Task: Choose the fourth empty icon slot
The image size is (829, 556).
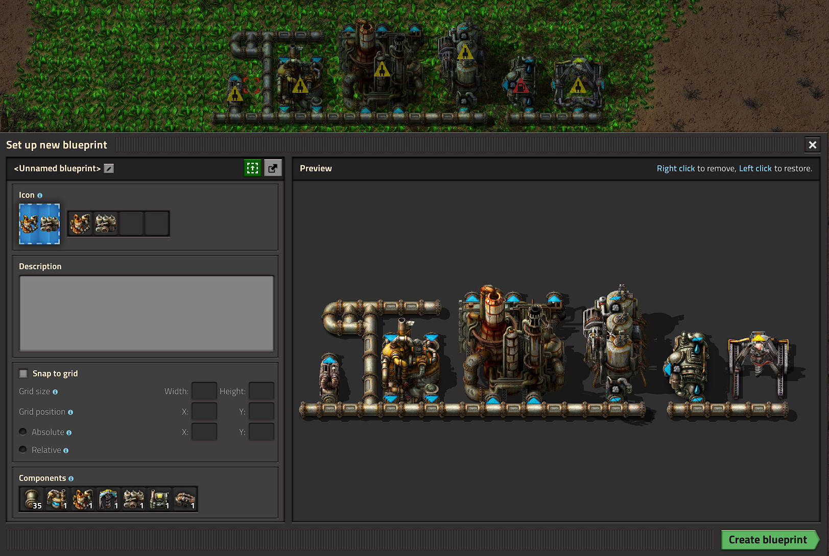Action: [157, 224]
